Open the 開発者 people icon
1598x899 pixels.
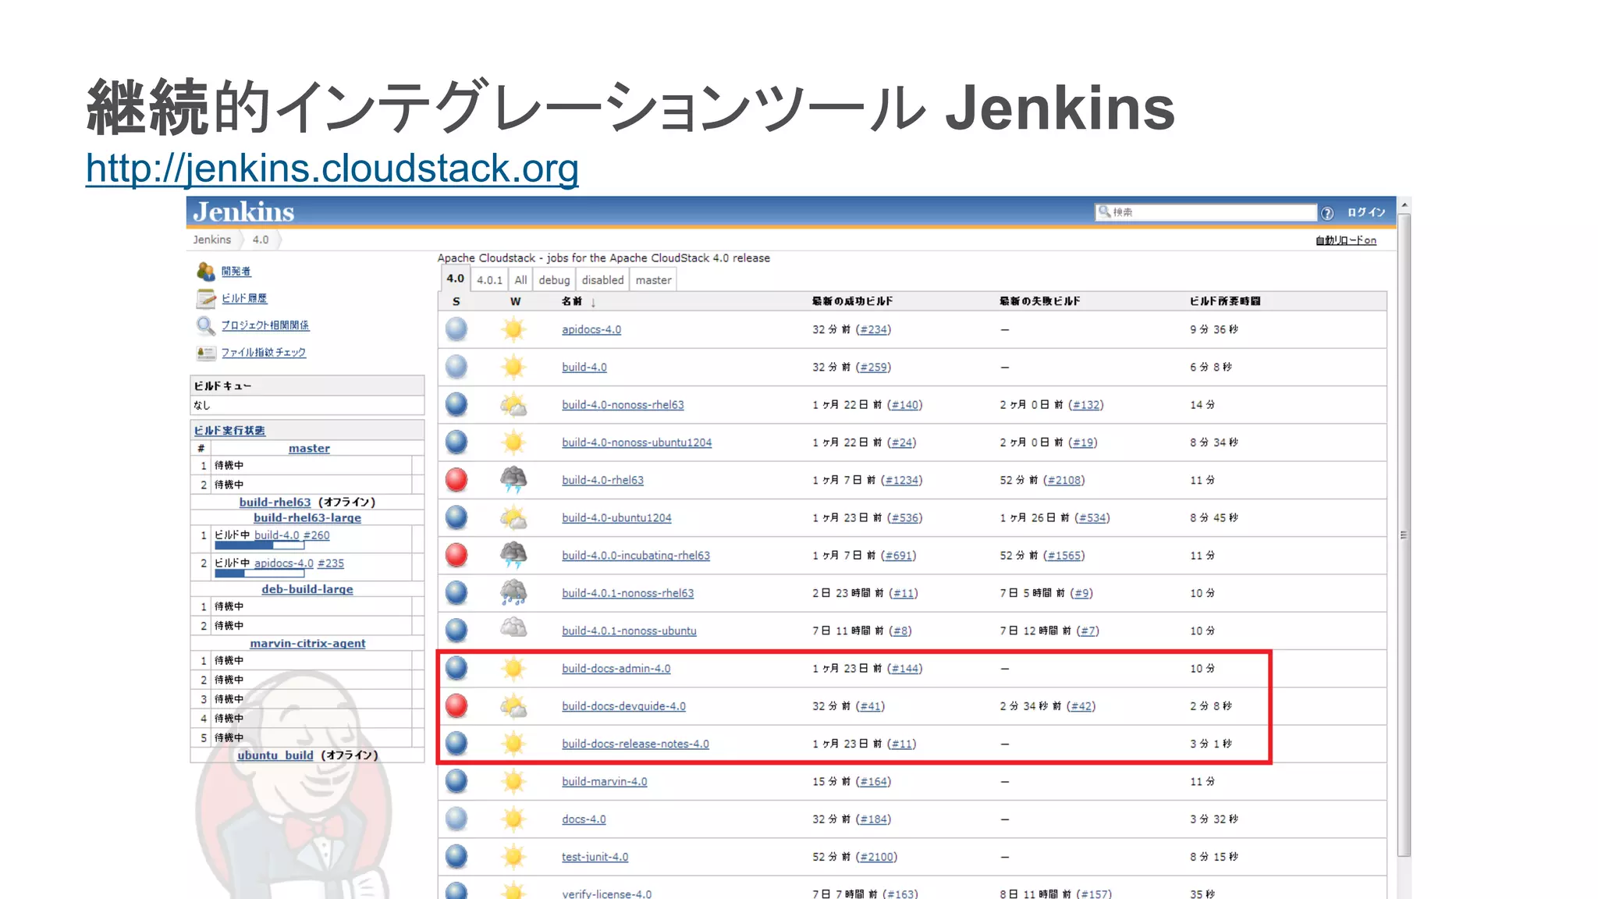(x=206, y=272)
